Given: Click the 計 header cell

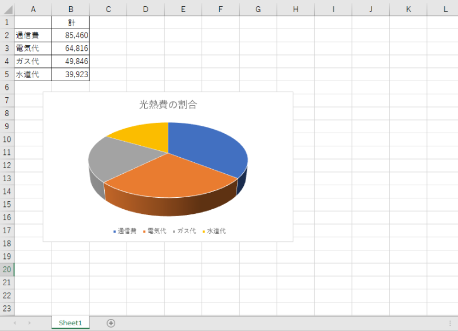Looking at the screenshot, I should (x=70, y=22).
